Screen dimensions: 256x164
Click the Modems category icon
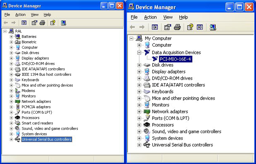(18, 91)
